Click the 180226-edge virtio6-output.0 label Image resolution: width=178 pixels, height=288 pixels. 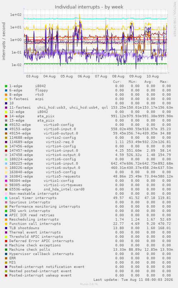45,168
